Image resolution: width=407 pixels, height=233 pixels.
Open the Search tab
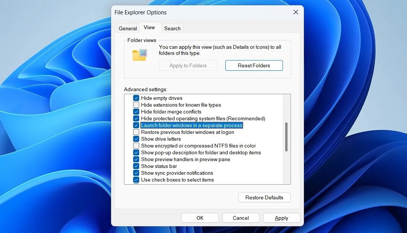(172, 28)
